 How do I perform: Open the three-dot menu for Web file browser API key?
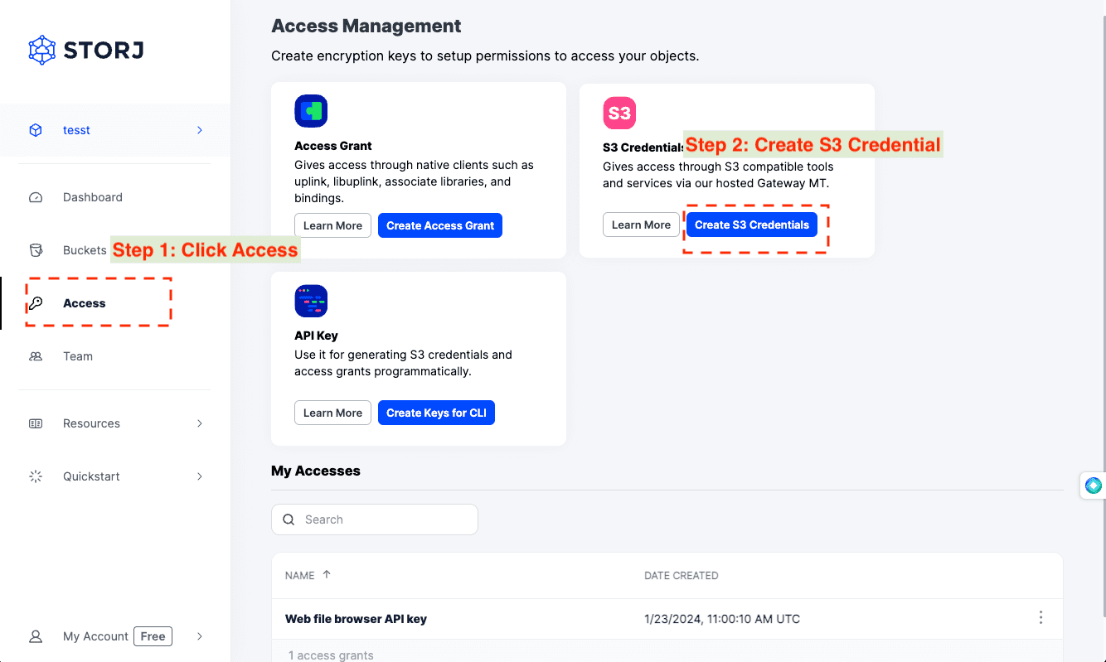coord(1041,617)
